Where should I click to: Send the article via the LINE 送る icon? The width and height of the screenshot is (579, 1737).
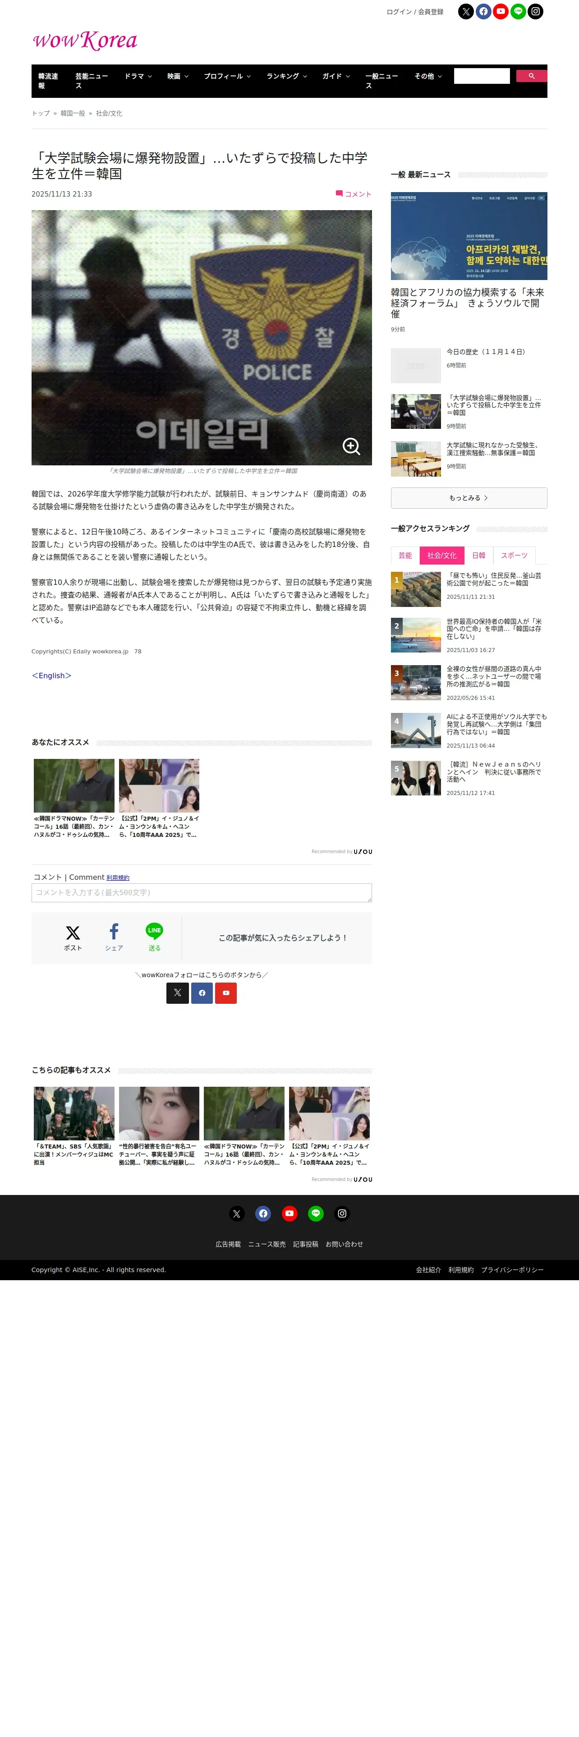click(154, 938)
